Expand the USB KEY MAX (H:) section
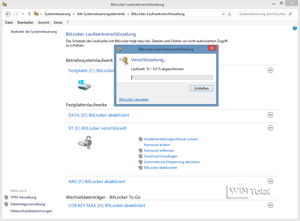 [x=270, y=205]
